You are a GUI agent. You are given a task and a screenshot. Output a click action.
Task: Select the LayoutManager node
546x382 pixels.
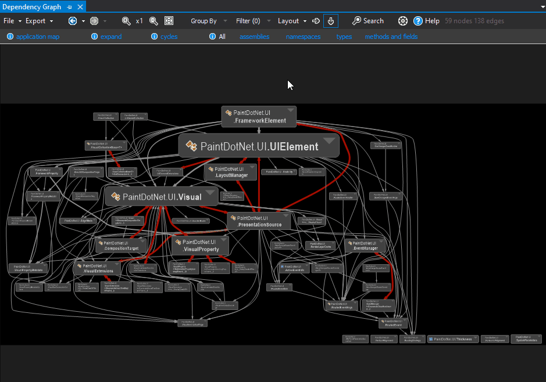(x=231, y=172)
